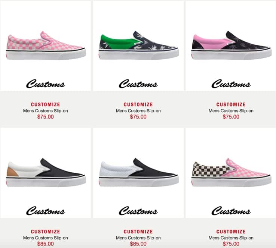
Task: Select the green collar leaf-print slip-on shoe
Action: (138, 45)
